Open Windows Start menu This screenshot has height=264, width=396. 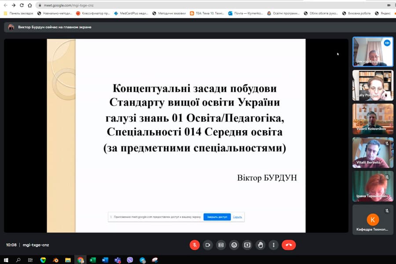[x=6, y=260]
